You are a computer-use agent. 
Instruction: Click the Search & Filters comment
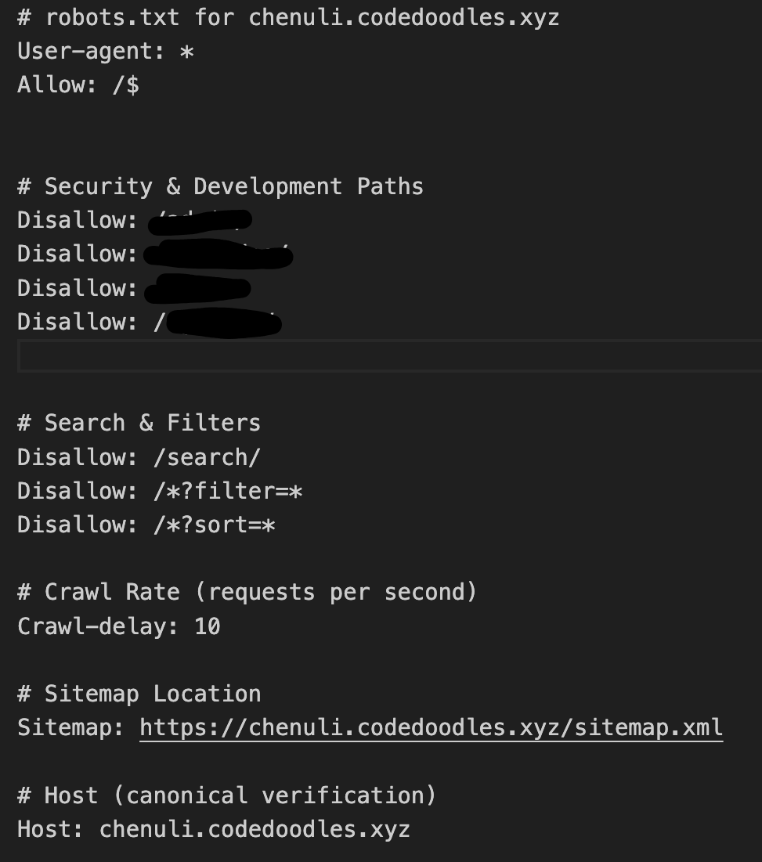[139, 423]
